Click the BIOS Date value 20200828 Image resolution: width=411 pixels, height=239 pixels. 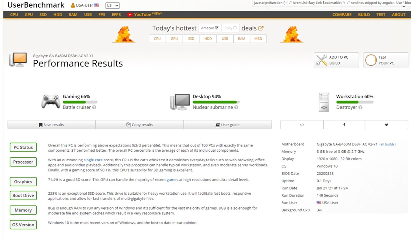click(x=325, y=173)
